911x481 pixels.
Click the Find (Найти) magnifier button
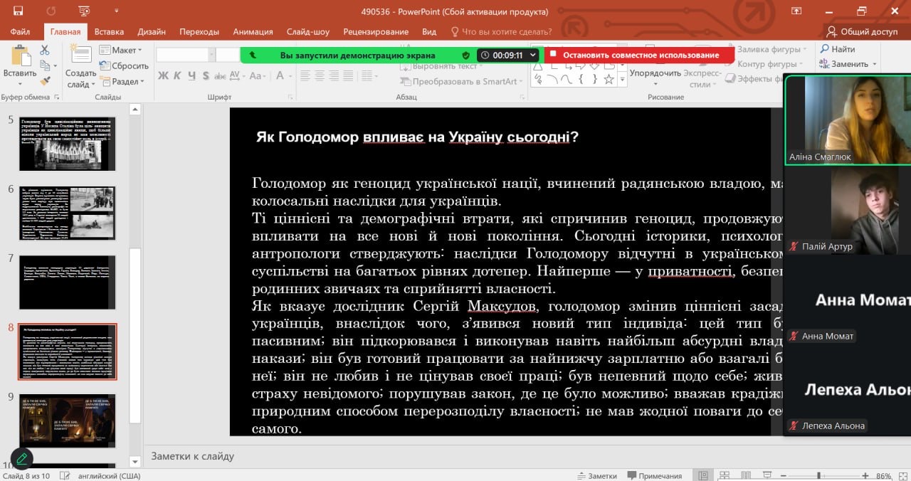tap(837, 49)
